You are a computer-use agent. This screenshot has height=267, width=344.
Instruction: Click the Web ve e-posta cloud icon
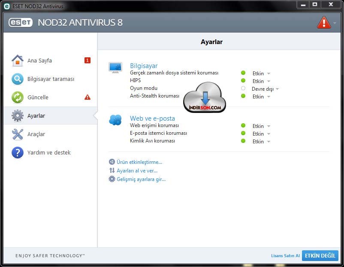[x=115, y=120]
